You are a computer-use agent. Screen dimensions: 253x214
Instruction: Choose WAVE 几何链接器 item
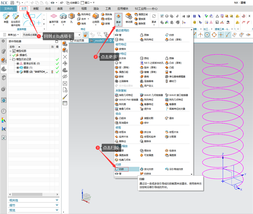pyautogui.click(x=151, y=95)
